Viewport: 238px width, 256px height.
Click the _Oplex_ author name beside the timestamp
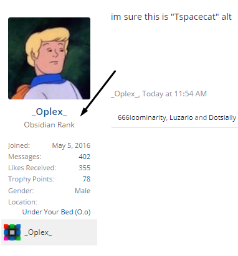[x=125, y=94]
